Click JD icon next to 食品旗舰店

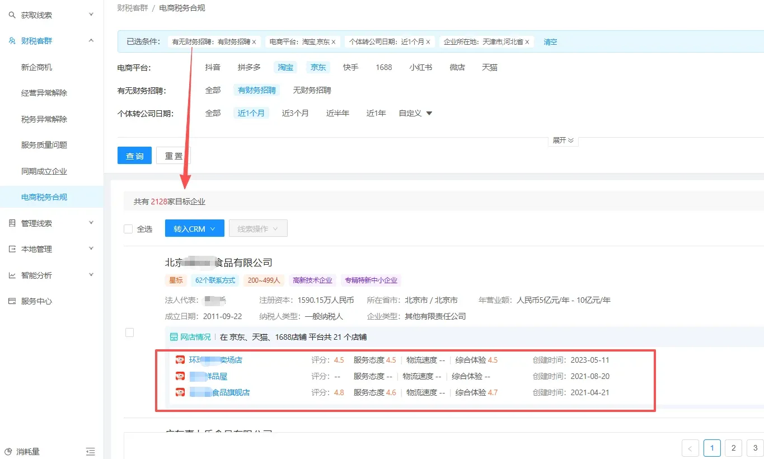click(180, 392)
